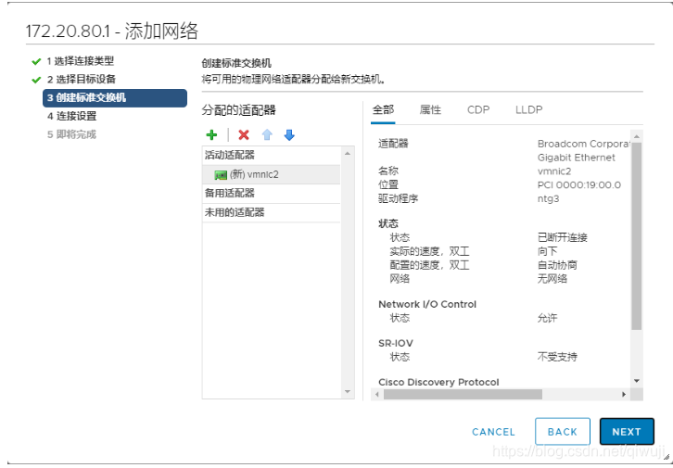Click the SR-IOV heading
Screen dimensions: 673x468
tap(395, 343)
